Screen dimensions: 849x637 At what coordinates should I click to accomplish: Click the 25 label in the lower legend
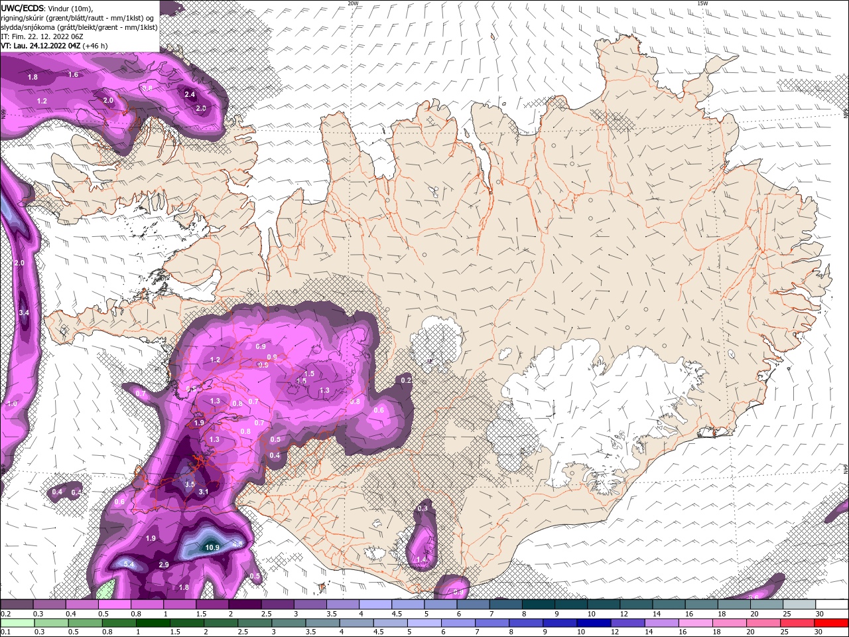[784, 632]
